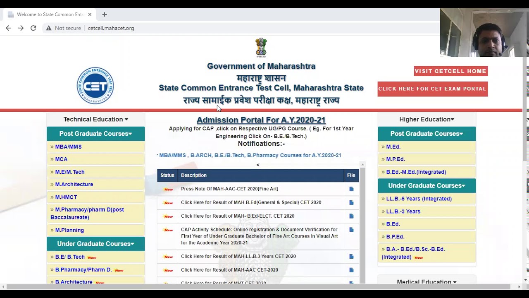This screenshot has height=298, width=529.
Task: Click the browser forward arrow
Action: point(21,28)
